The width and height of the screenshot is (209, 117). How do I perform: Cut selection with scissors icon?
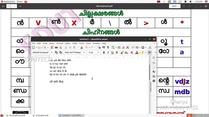66,47
